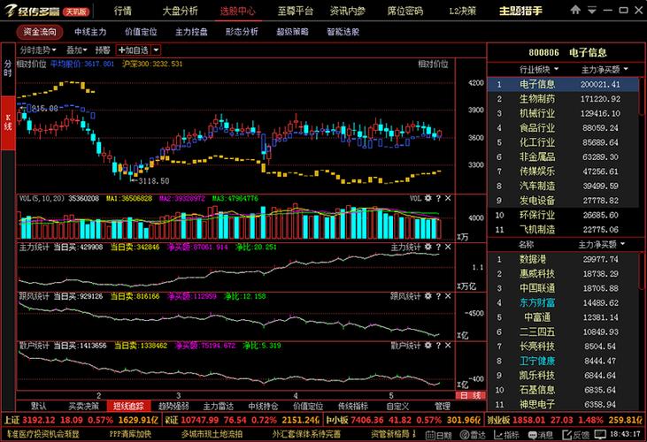Open the 分时走势 dropdown
Viewport: 647px width, 442px height.
tap(37, 50)
